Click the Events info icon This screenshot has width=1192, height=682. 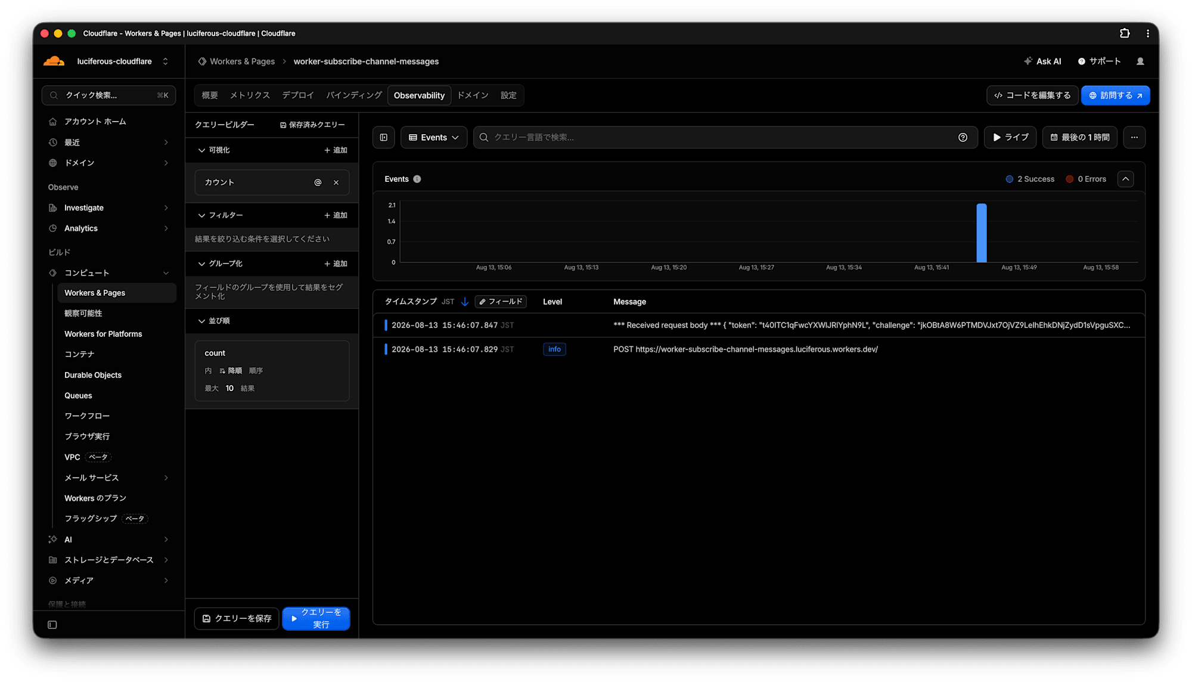[x=417, y=179]
